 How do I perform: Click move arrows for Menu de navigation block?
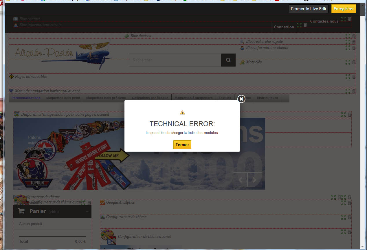(x=348, y=91)
